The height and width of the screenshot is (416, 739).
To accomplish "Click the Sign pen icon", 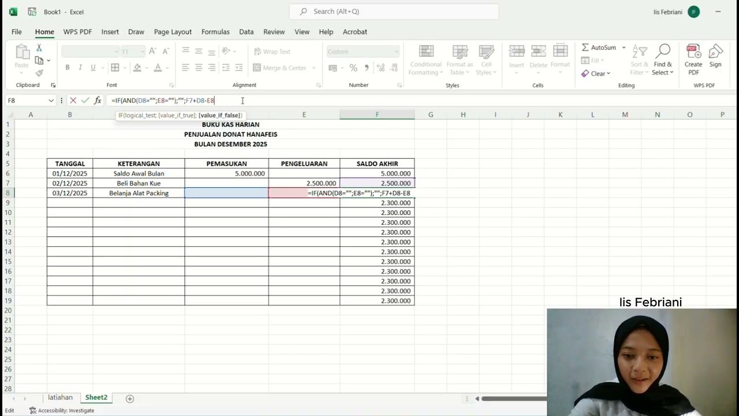I will 715,57.
